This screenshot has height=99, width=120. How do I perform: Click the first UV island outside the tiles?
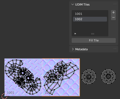pyautogui.click(x=89, y=77)
